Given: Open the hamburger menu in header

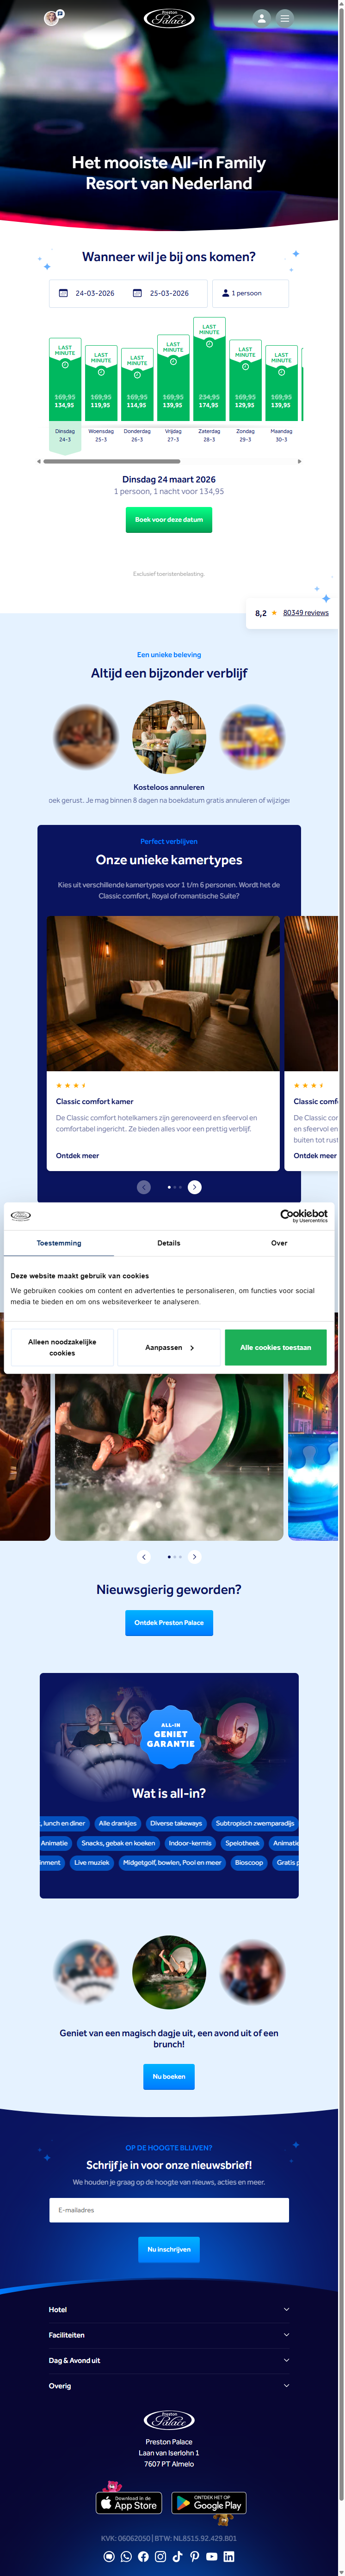Looking at the screenshot, I should [285, 18].
